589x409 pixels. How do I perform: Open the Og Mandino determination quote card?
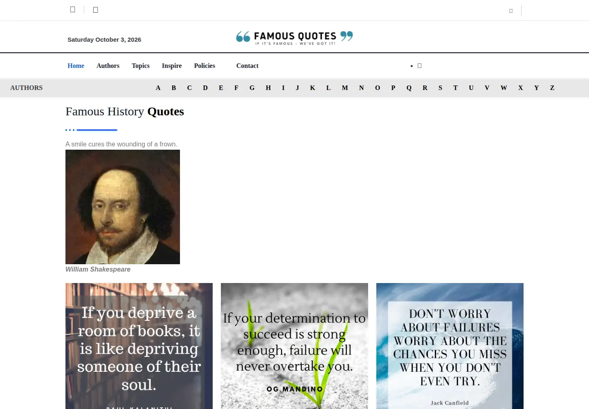click(294, 346)
